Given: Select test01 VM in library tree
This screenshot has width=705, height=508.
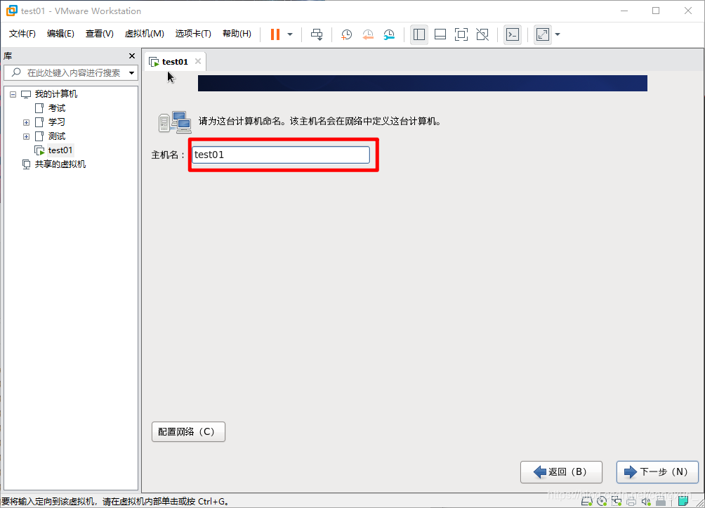Looking at the screenshot, I should click(x=60, y=150).
